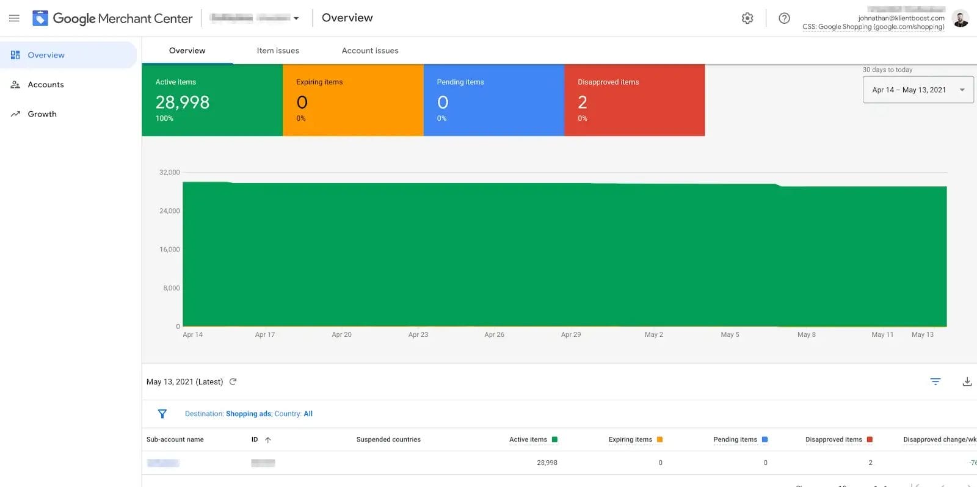Screen dimensions: 977x487
Task: Switch to the Item issues tab
Action: 278,51
